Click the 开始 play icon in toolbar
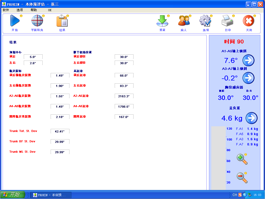The image size is (265, 199). (15, 21)
